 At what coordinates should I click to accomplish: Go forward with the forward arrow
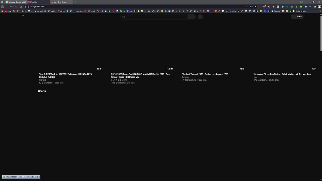tap(16, 7)
